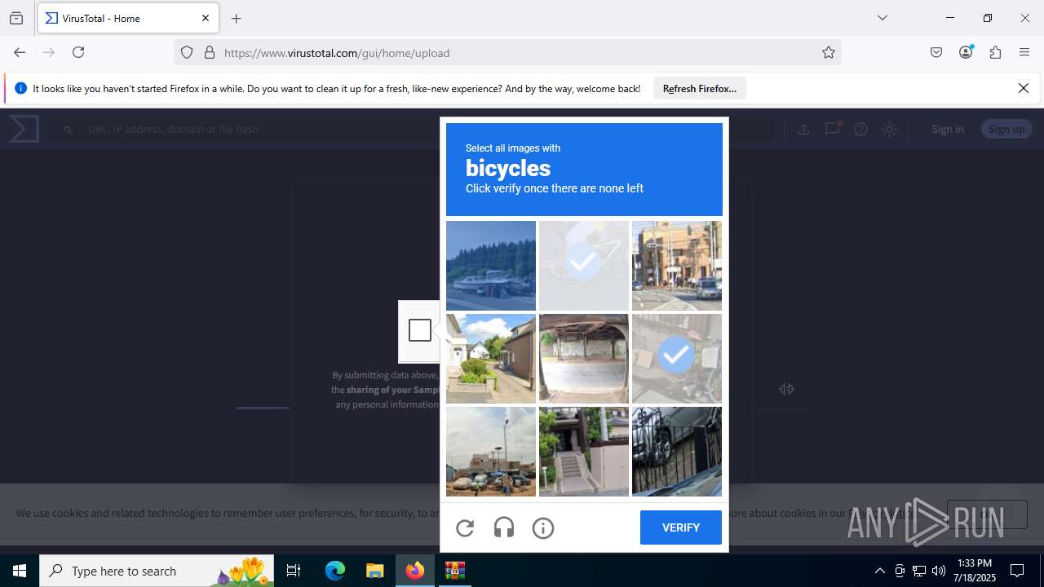Select the staircase entrance tile

pos(584,452)
